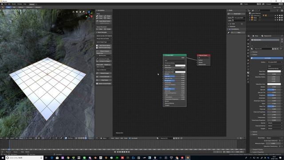Click the green LINE taskbar icon
Viewport: 284px width, 160px height.
pyautogui.click(x=84, y=158)
